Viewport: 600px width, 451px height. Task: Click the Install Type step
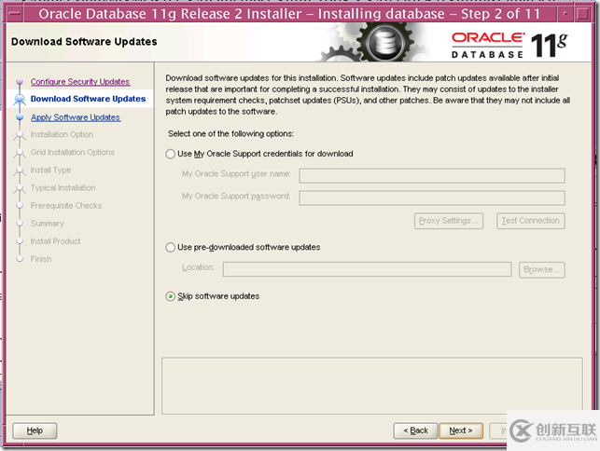[x=50, y=171]
